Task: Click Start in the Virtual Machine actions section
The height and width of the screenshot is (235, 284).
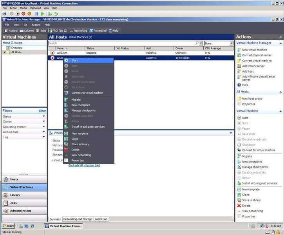Action: pos(245,117)
